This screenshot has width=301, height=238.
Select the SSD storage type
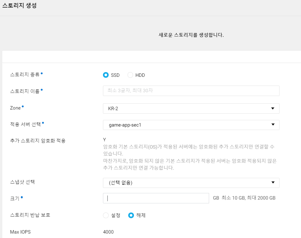[106, 75]
